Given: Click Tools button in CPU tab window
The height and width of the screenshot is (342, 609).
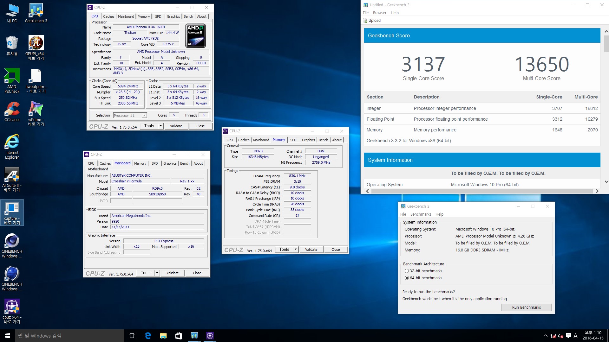Looking at the screenshot, I should point(149,126).
